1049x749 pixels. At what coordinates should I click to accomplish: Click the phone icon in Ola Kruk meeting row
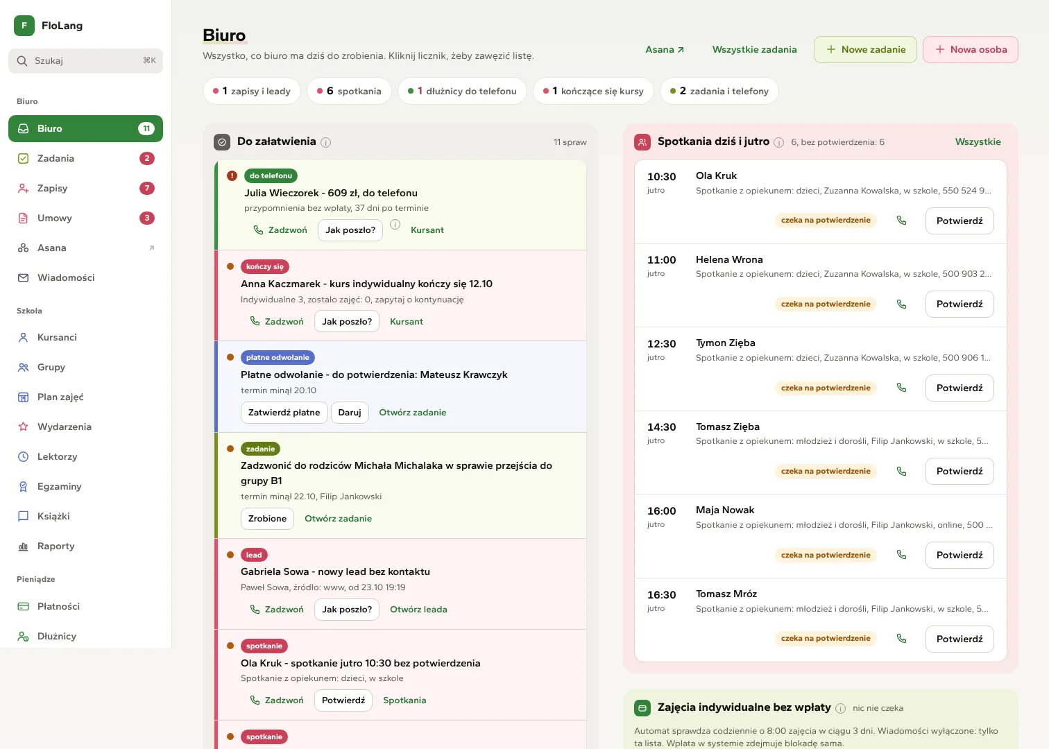pyautogui.click(x=901, y=221)
